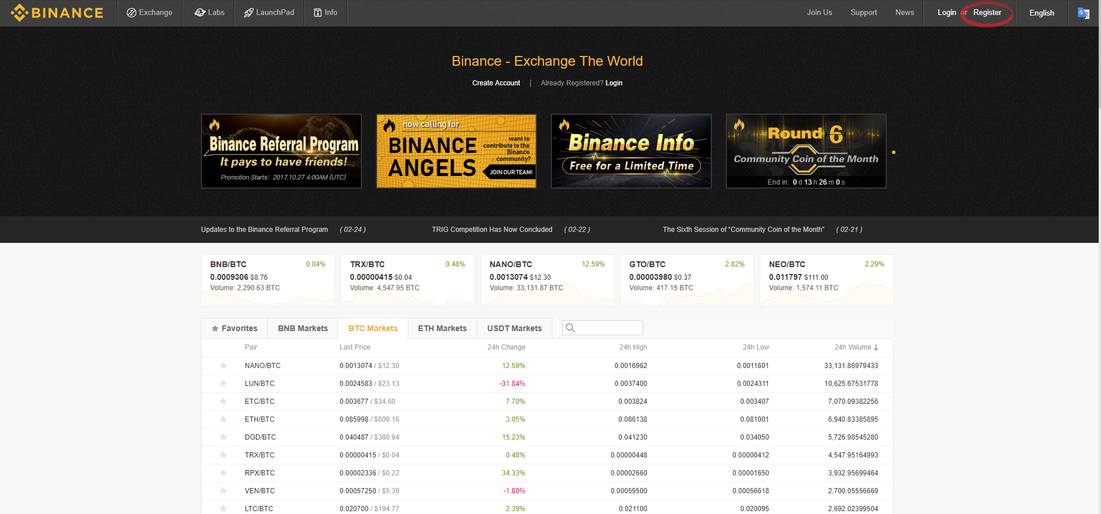Open TRIG Competition Has Now Concluded news
1101x514 pixels.
[492, 230]
